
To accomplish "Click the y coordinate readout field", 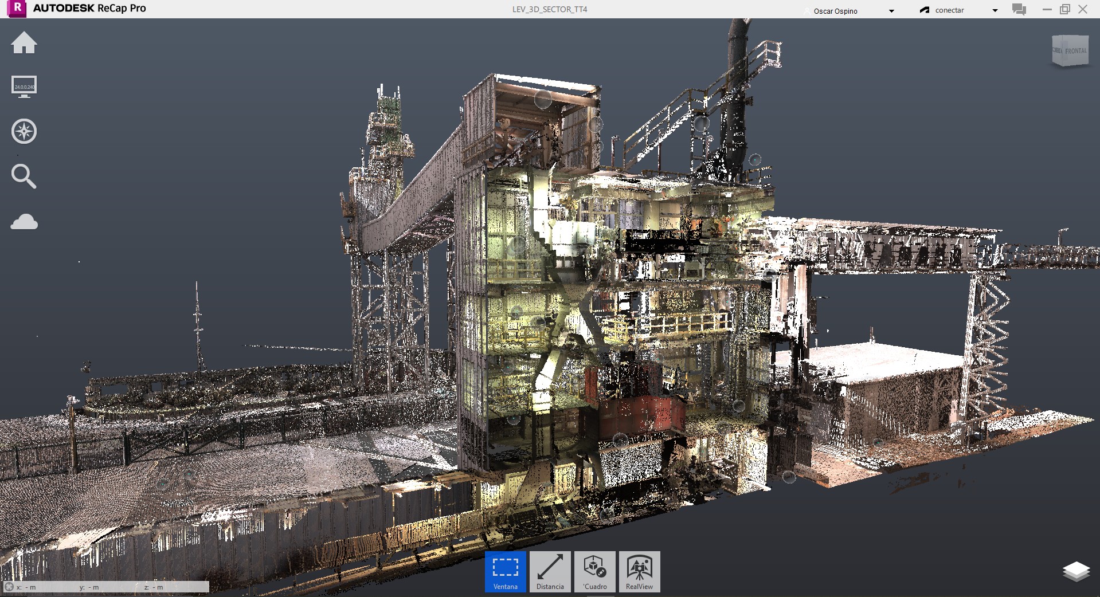I will click(x=89, y=587).
